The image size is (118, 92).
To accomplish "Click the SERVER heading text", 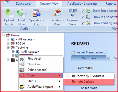I will 80,44.
